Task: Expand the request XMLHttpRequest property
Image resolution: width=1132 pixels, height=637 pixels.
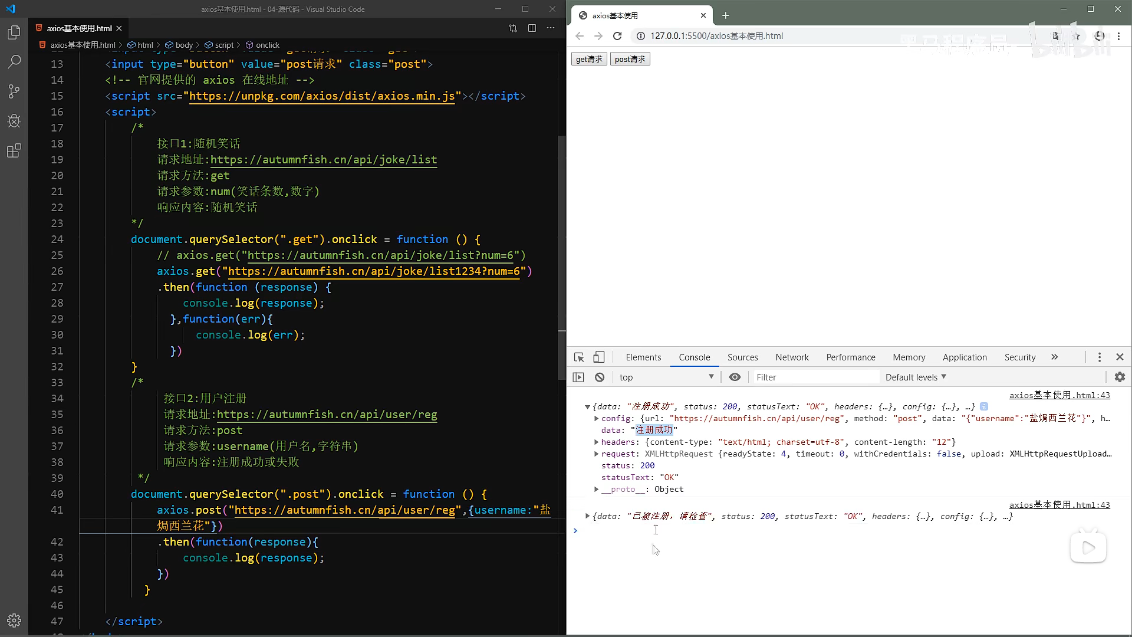Action: point(596,454)
